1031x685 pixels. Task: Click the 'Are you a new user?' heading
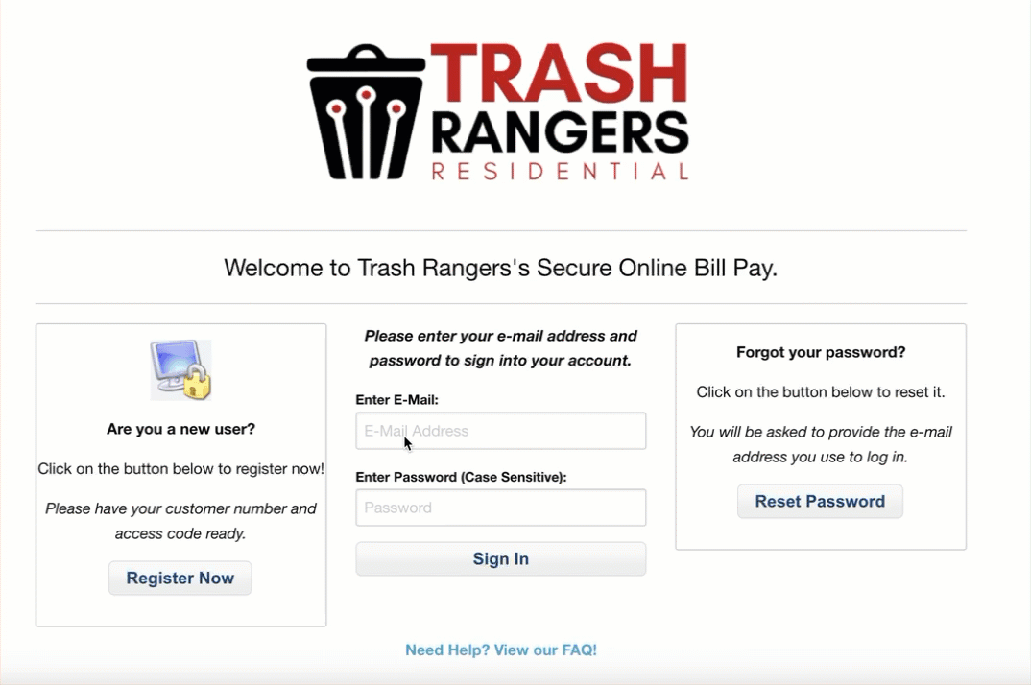pyautogui.click(x=180, y=429)
